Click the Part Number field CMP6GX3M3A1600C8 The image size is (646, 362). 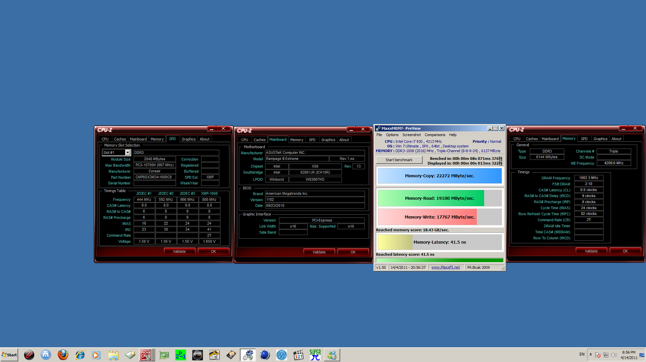[x=155, y=177]
